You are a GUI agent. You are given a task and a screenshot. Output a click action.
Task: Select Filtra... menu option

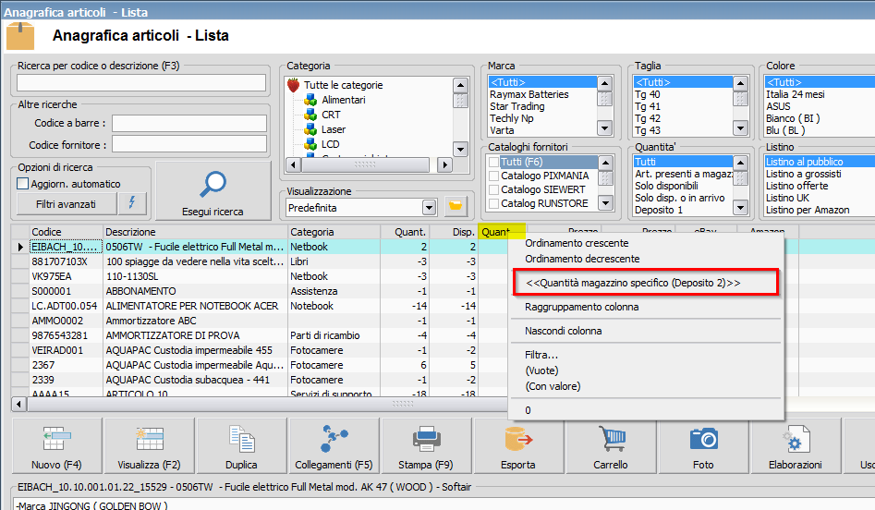pyautogui.click(x=541, y=355)
